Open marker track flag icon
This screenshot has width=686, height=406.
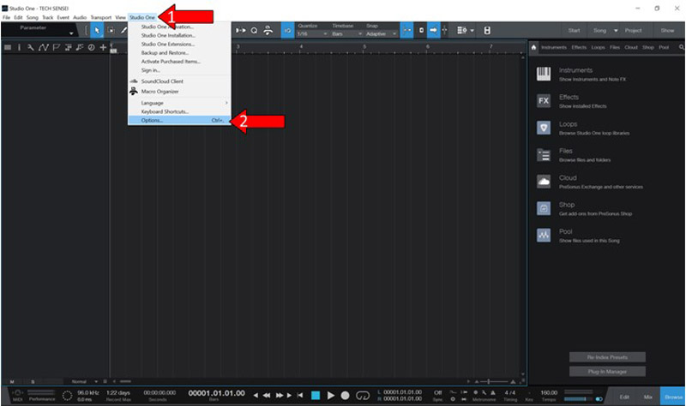tap(56, 47)
